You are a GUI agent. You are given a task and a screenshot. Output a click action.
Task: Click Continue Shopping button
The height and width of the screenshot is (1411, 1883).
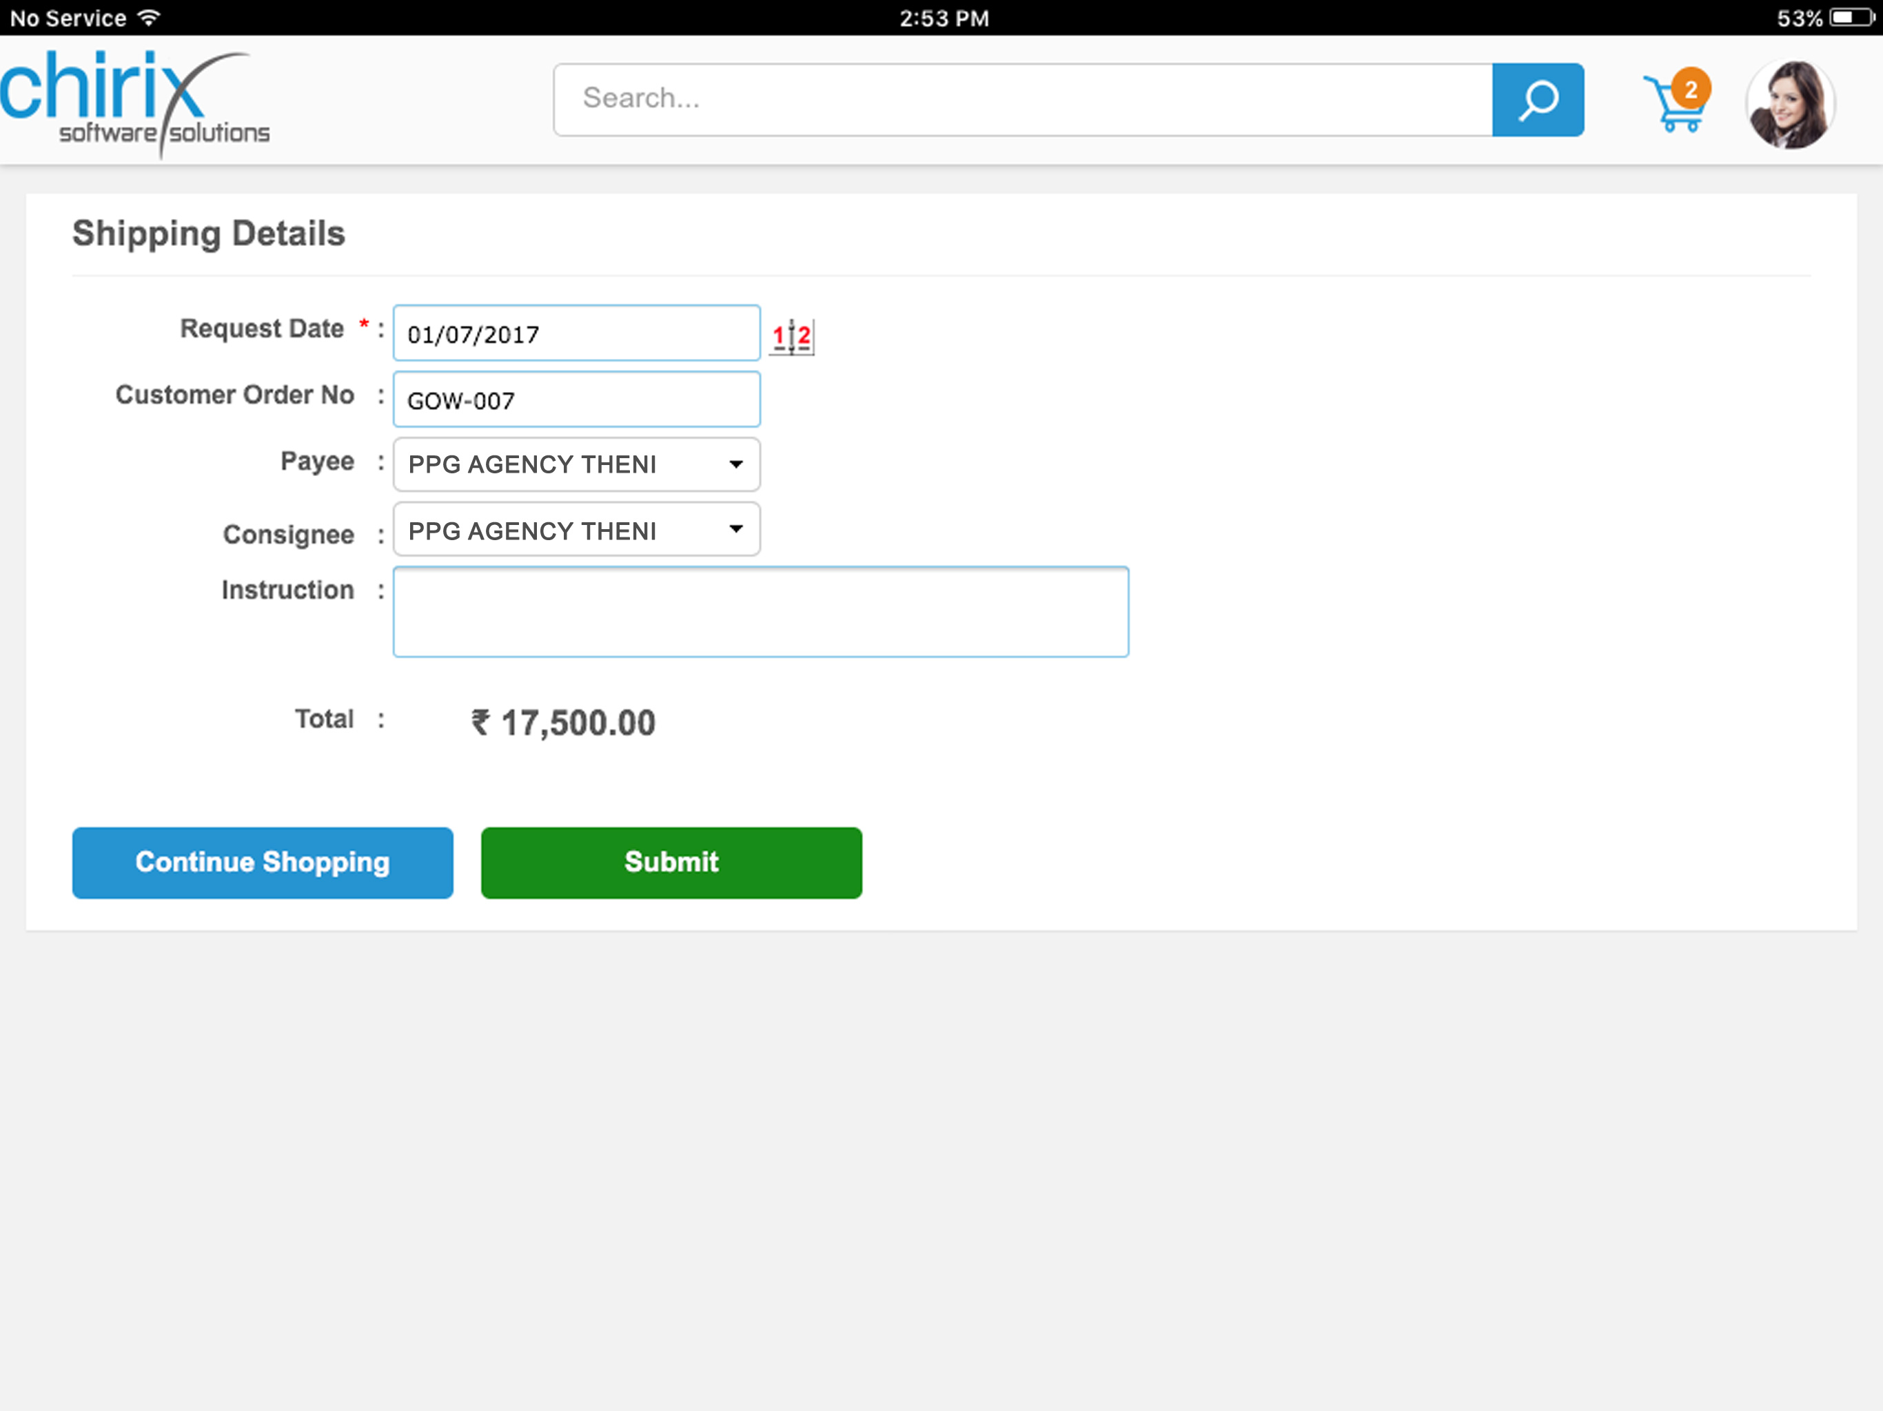[x=262, y=862]
